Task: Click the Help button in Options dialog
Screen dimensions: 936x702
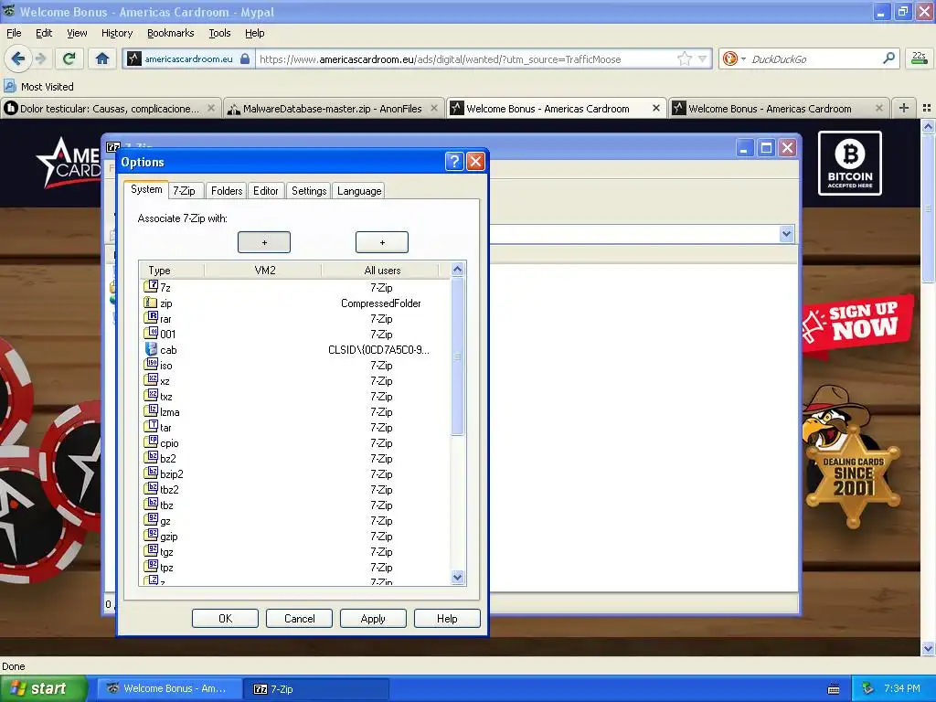Action: pos(447,619)
